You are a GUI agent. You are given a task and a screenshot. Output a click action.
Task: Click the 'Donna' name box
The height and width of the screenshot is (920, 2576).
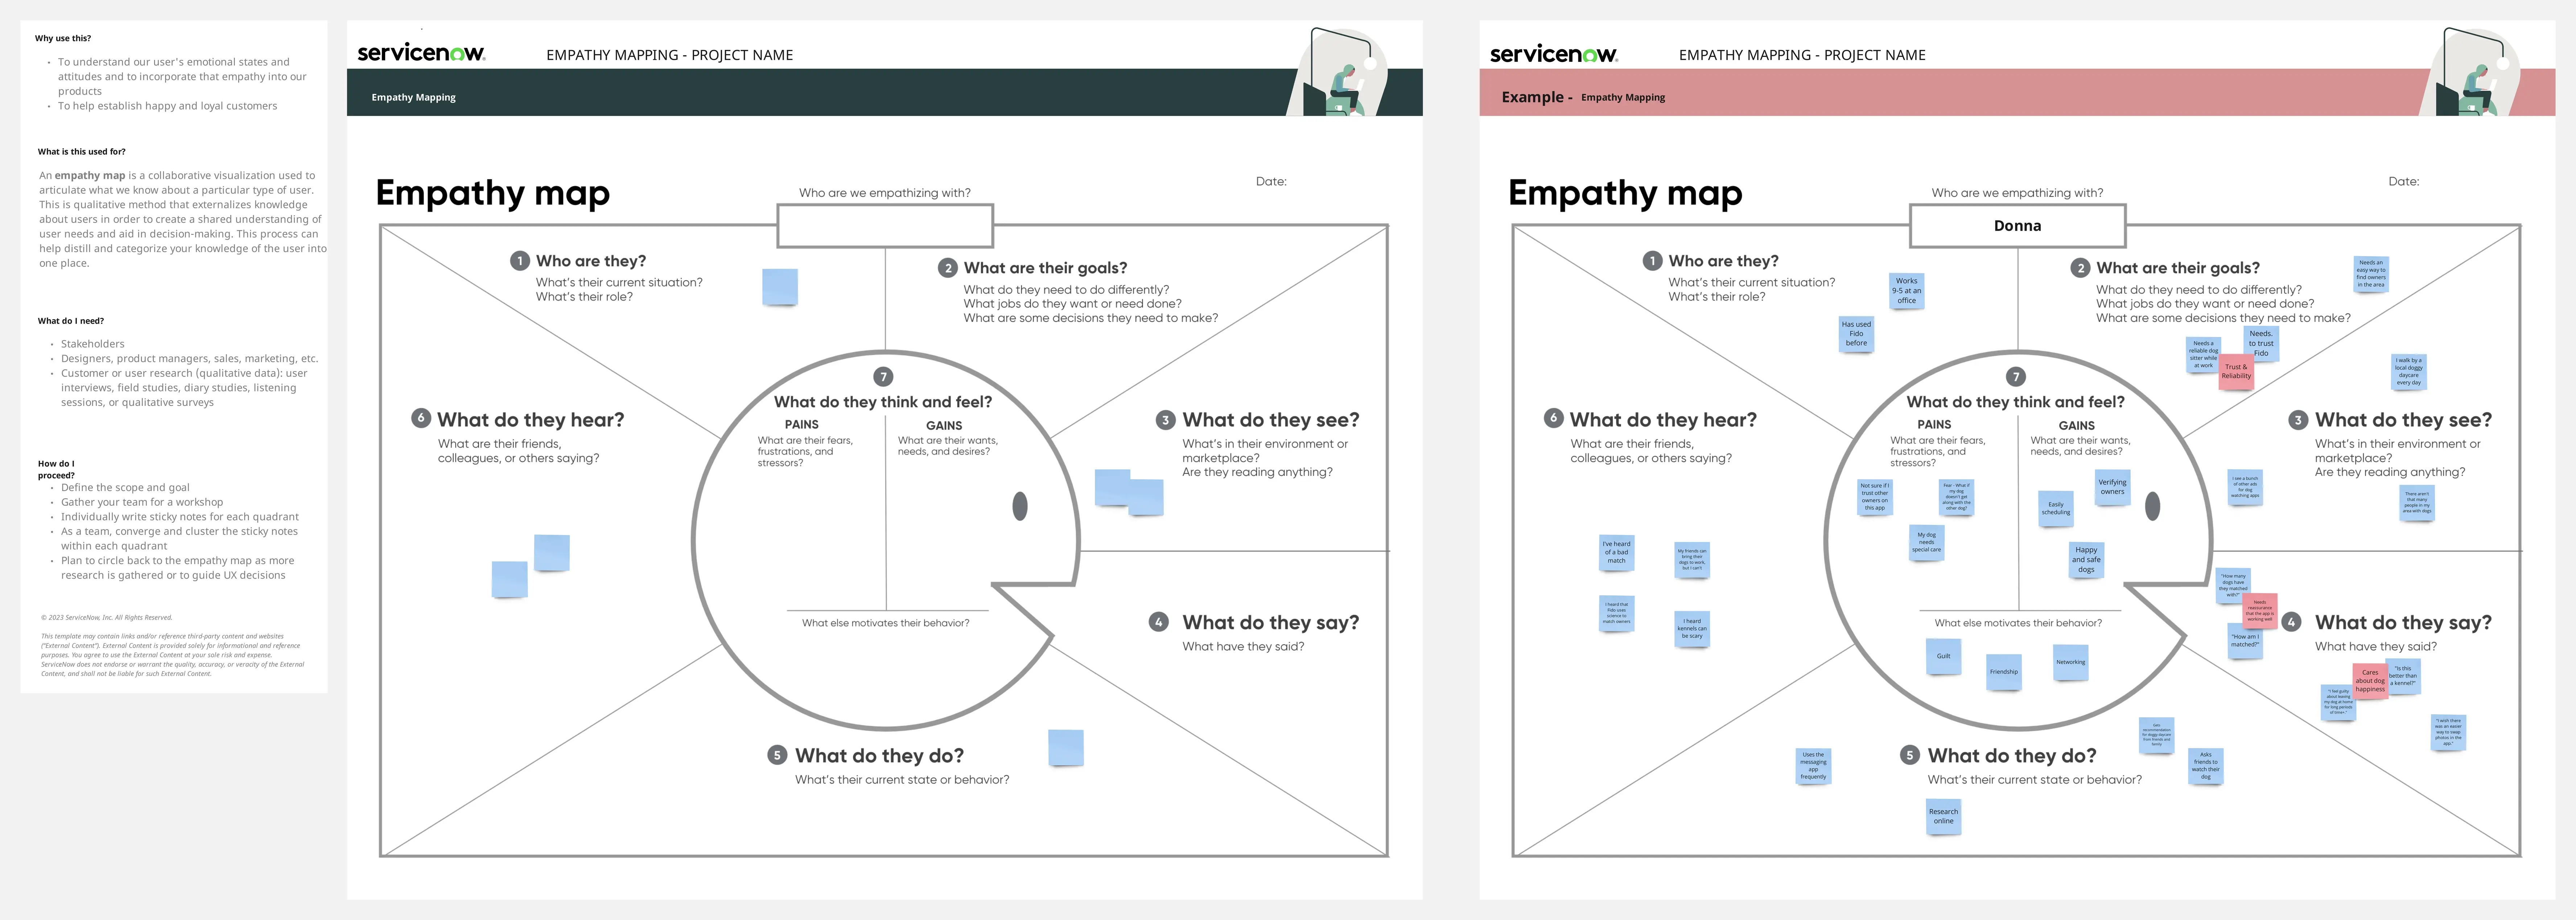pyautogui.click(x=2017, y=226)
